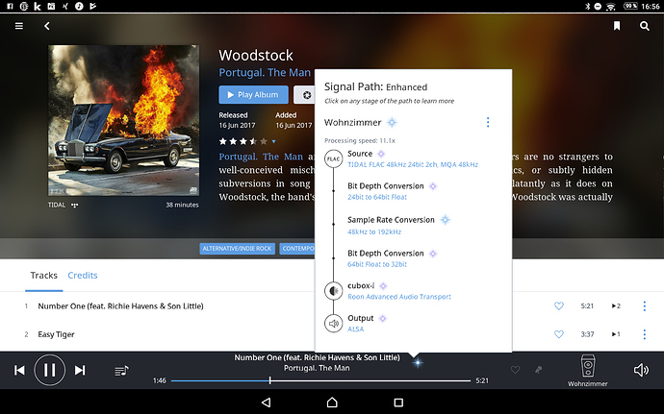This screenshot has width=664, height=414.
Task: Click the Wohnzimmer signal quality star
Action: coord(392,123)
